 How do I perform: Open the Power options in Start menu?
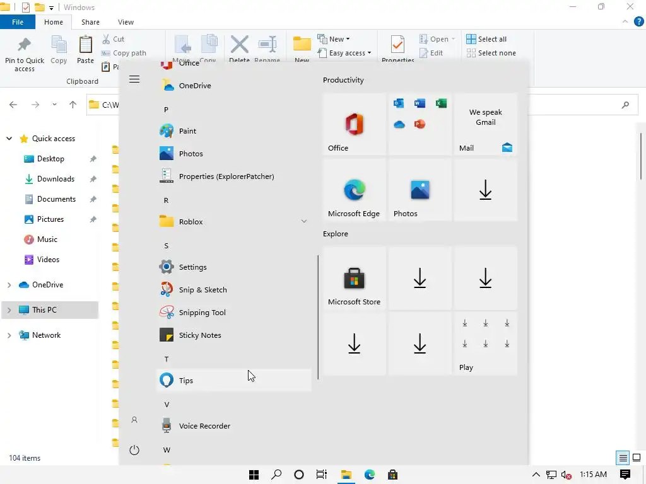click(134, 450)
